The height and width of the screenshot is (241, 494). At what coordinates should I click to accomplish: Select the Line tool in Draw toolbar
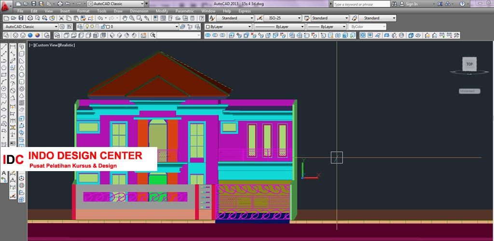pos(4,47)
